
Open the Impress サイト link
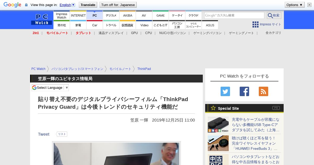(x=270, y=24)
